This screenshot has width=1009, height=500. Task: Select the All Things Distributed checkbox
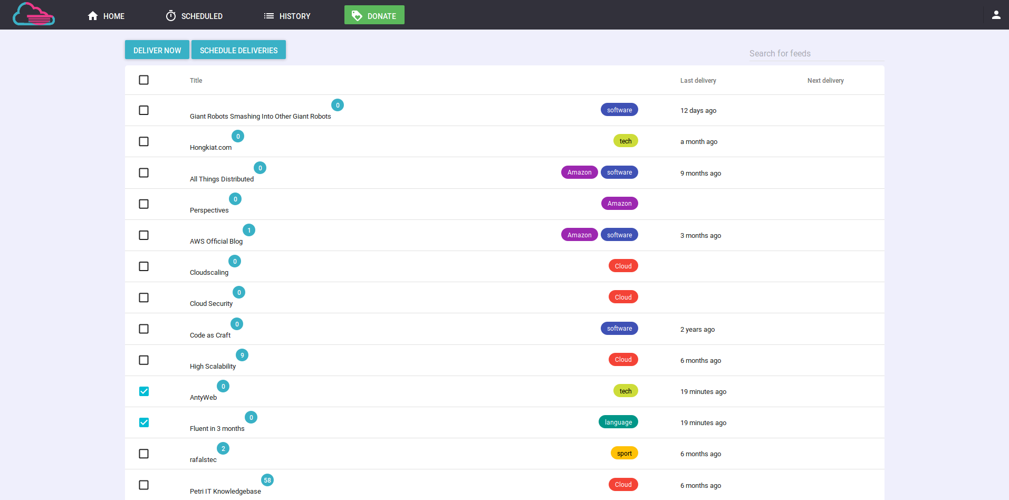coord(143,172)
